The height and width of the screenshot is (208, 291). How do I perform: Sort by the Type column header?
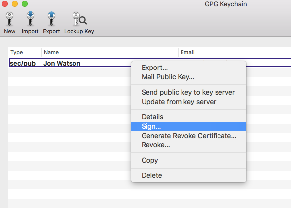[x=25, y=52]
